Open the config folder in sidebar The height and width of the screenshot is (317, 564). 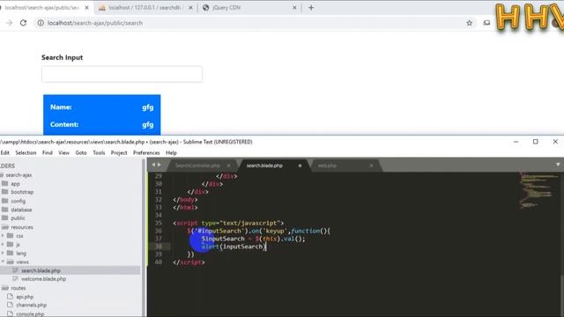tap(18, 201)
